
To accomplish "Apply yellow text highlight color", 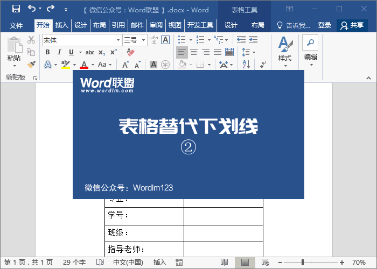I will click(x=65, y=65).
